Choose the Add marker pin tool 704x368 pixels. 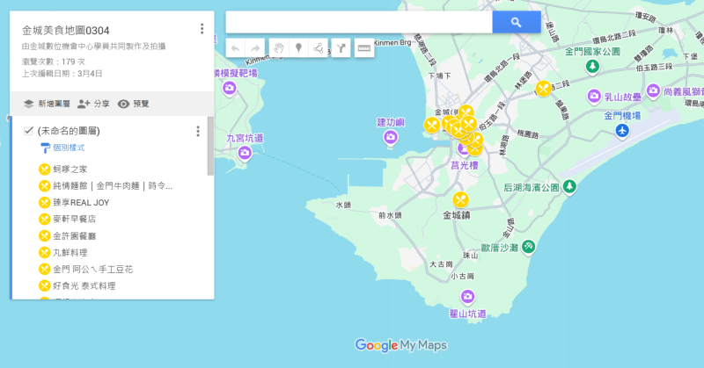tap(298, 48)
